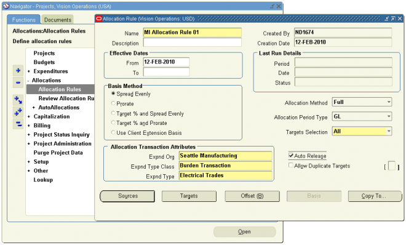This screenshot has width=406, height=245.
Task: Open the Allocation Period Type dropdown
Action: click(389, 116)
